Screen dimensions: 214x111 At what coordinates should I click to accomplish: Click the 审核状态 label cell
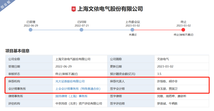tap(29, 74)
